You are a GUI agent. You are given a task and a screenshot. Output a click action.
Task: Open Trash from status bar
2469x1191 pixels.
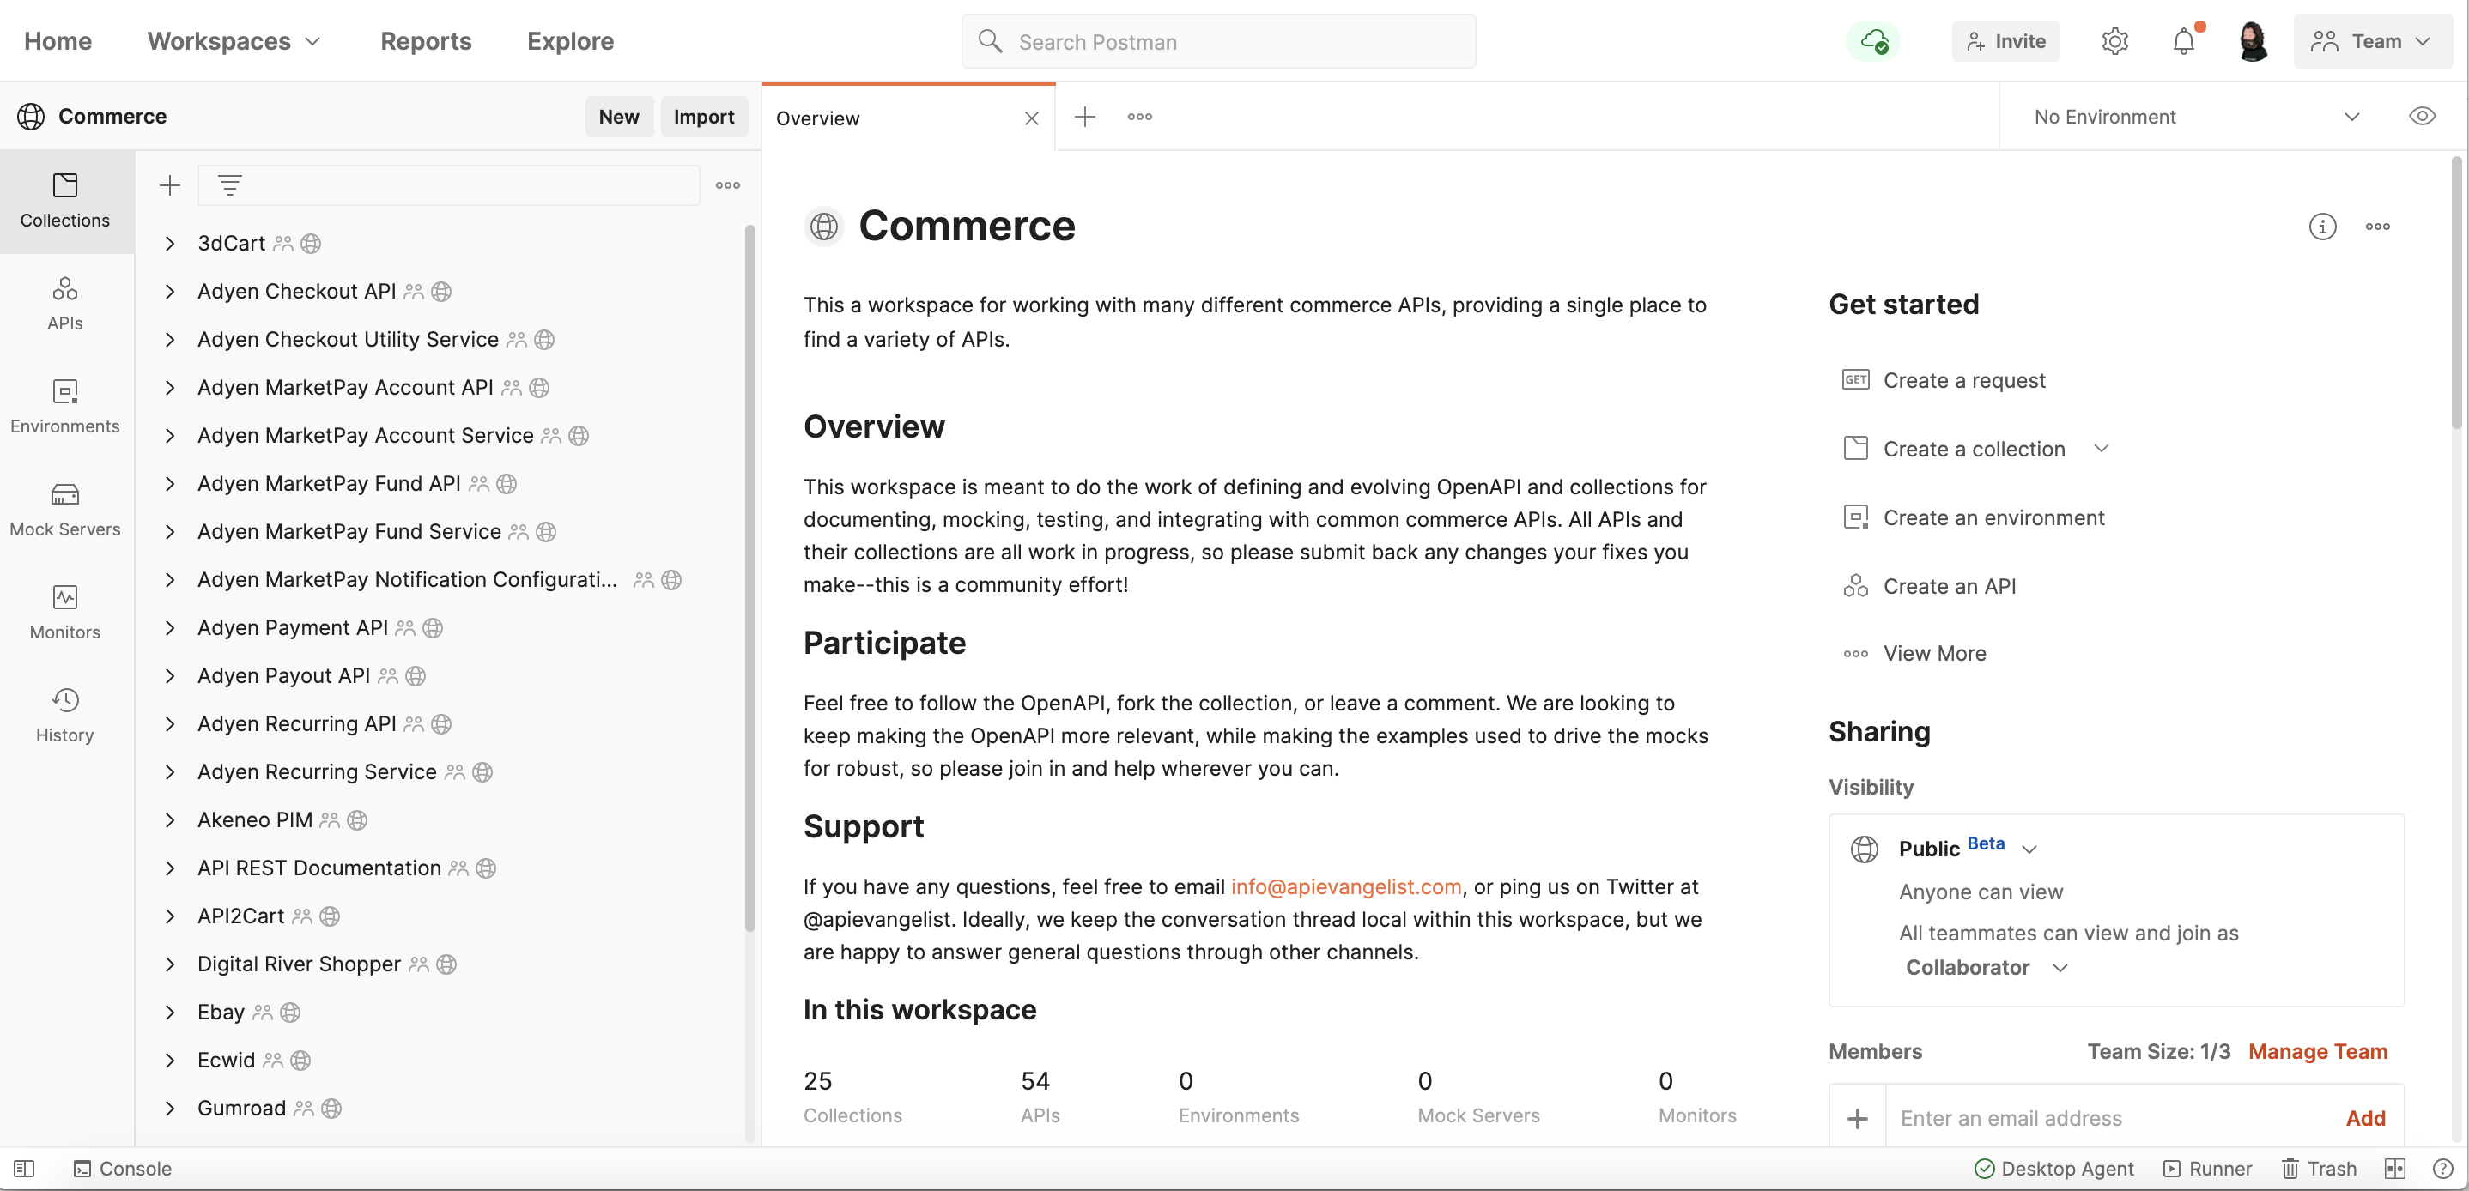pyautogui.click(x=2319, y=1169)
